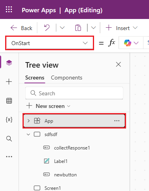Click the Insert chevron

pos(135,28)
